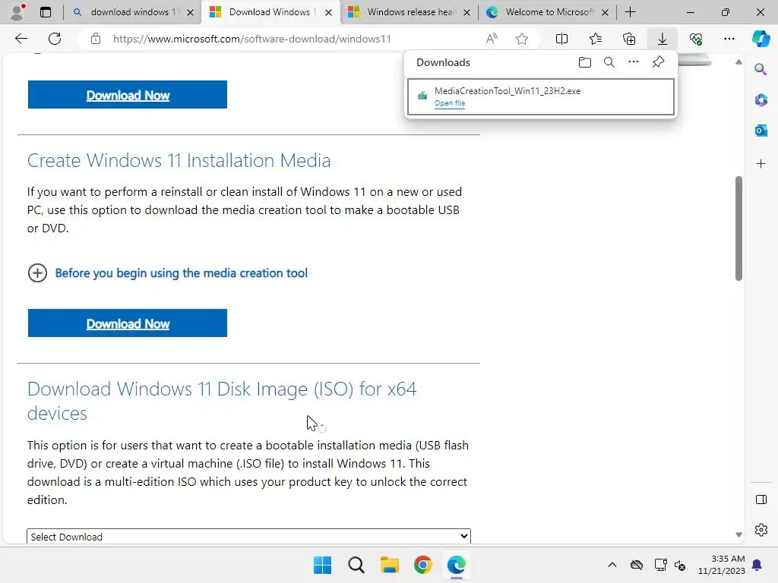Open the Windows Start menu
This screenshot has width=778, height=583.
[322, 565]
